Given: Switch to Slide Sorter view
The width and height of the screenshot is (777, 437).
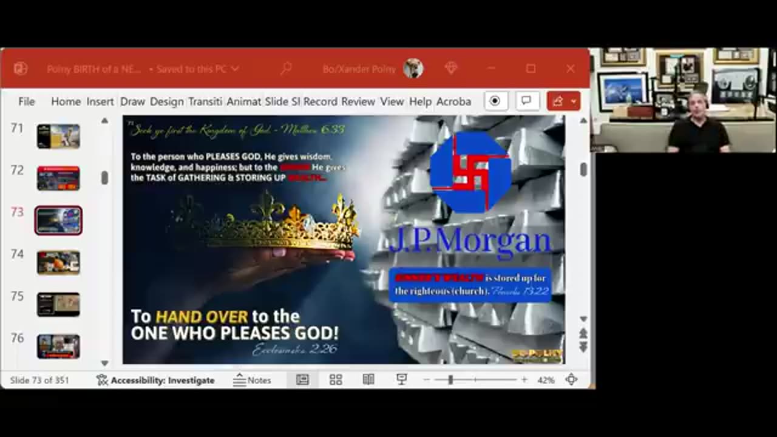Looking at the screenshot, I should click(x=336, y=380).
